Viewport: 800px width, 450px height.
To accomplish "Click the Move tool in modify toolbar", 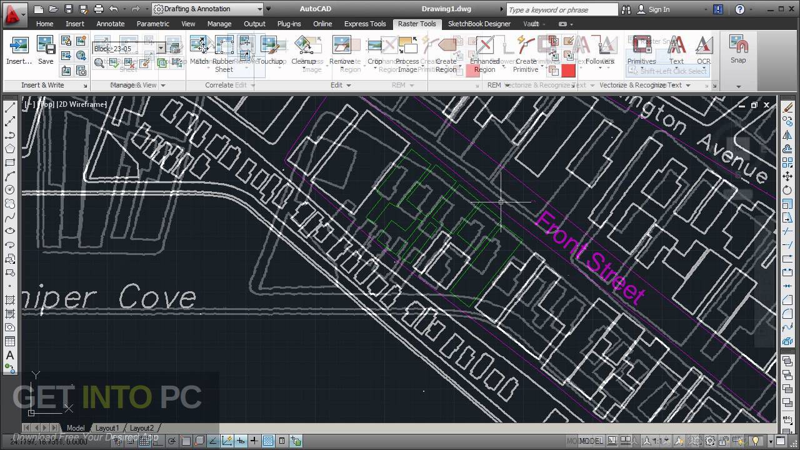I will pos(787,176).
